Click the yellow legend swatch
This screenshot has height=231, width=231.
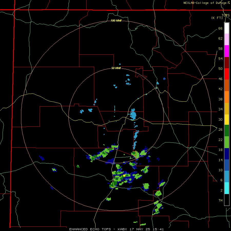click(x=227, y=120)
